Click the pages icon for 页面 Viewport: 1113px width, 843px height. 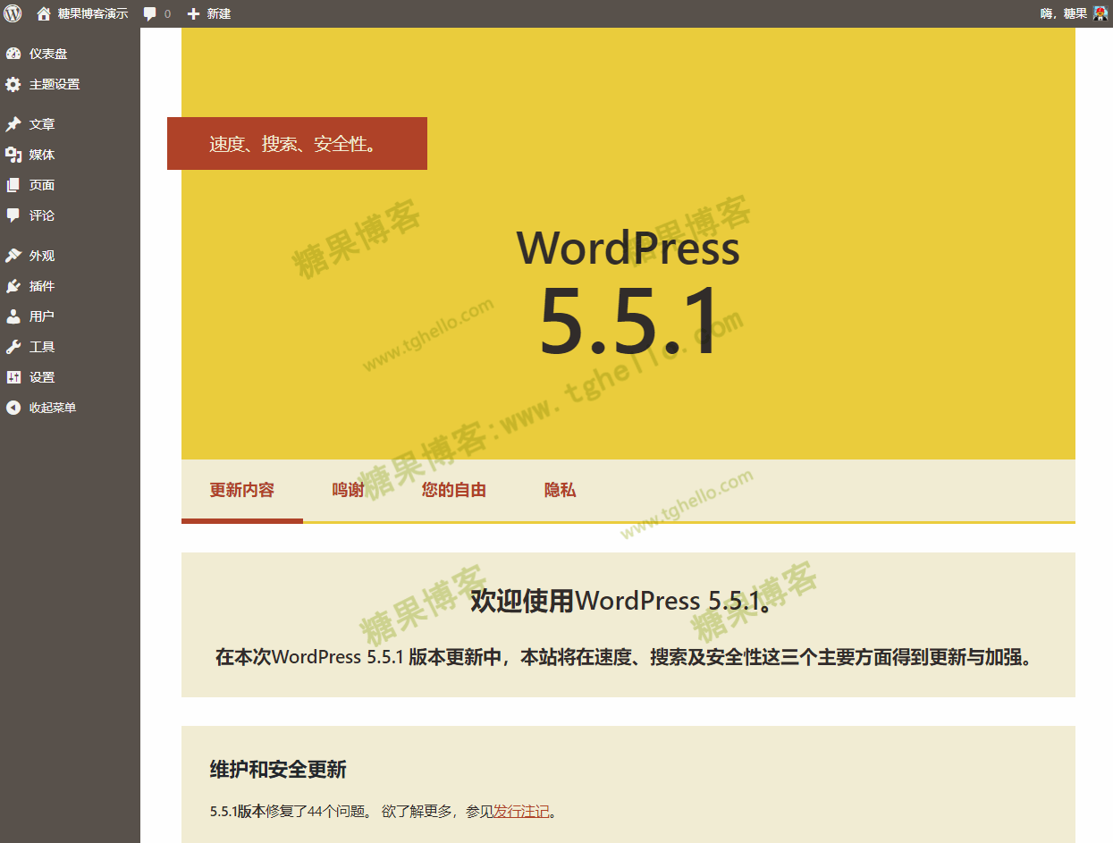(13, 185)
